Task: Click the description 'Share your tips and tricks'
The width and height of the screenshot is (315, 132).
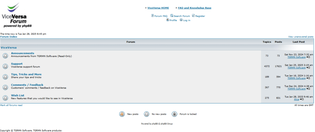Action: tap(26, 77)
